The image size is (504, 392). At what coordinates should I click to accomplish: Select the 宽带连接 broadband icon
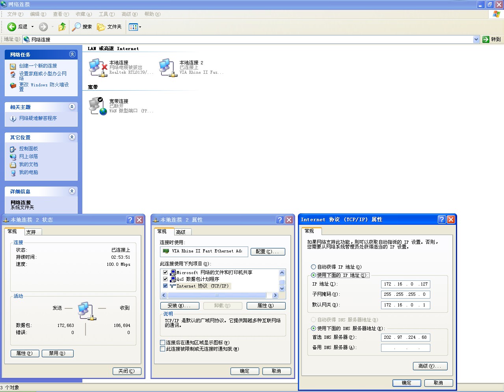coord(97,106)
